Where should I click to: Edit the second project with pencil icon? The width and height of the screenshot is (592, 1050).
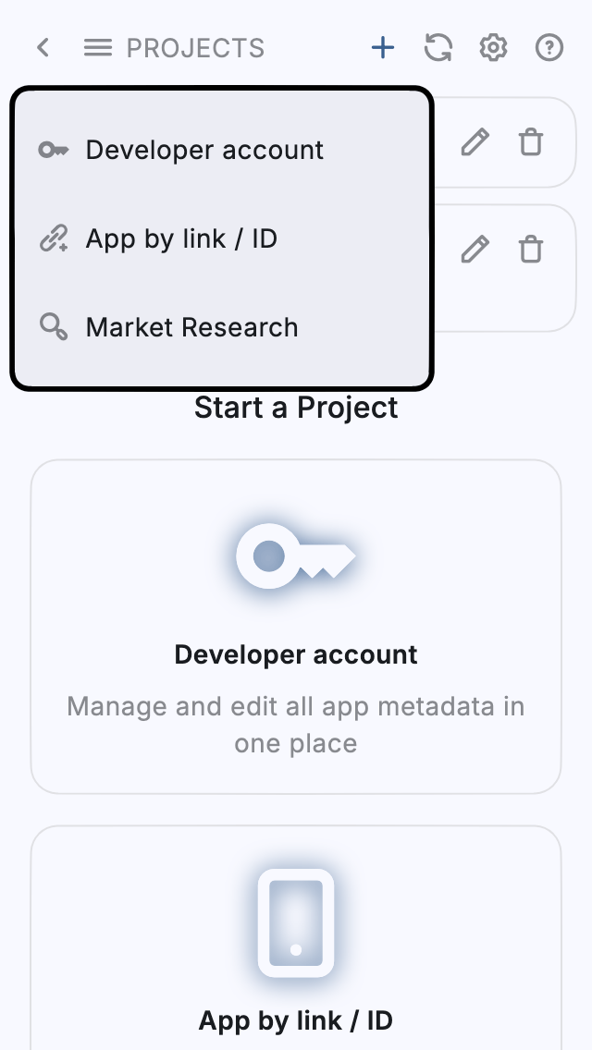tap(475, 250)
